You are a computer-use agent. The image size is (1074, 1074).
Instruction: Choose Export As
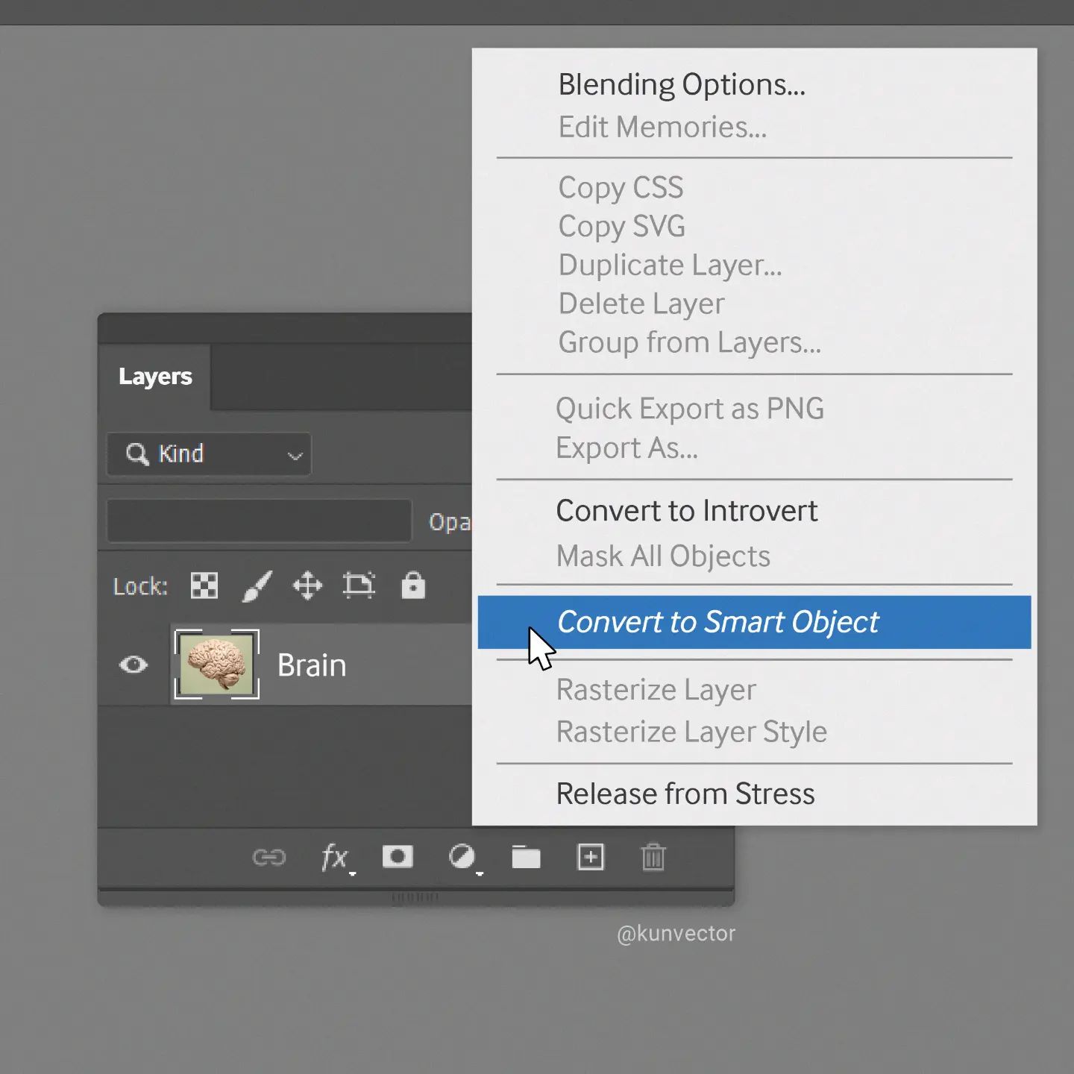(x=626, y=447)
